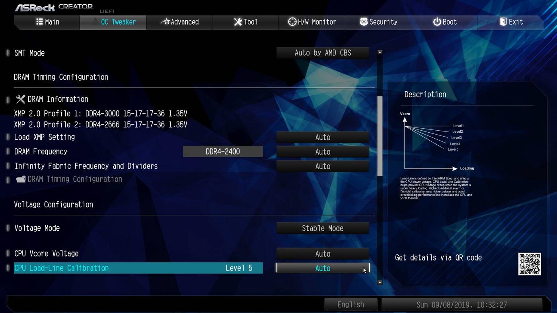Go to the H/W Monitor tab

(x=312, y=22)
